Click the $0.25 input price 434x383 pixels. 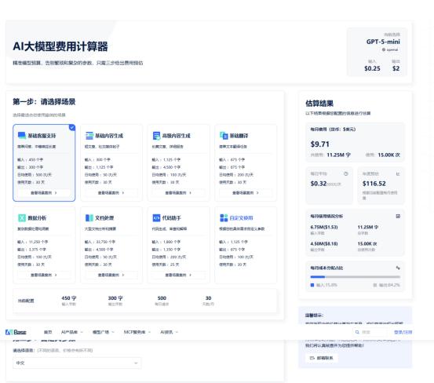pos(372,68)
